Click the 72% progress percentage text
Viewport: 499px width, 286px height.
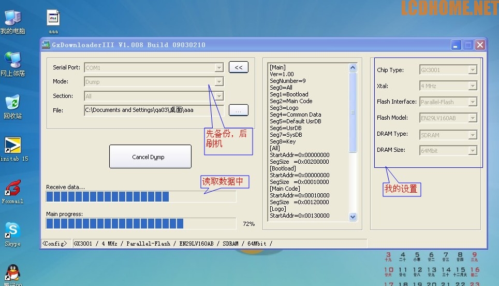point(248,224)
